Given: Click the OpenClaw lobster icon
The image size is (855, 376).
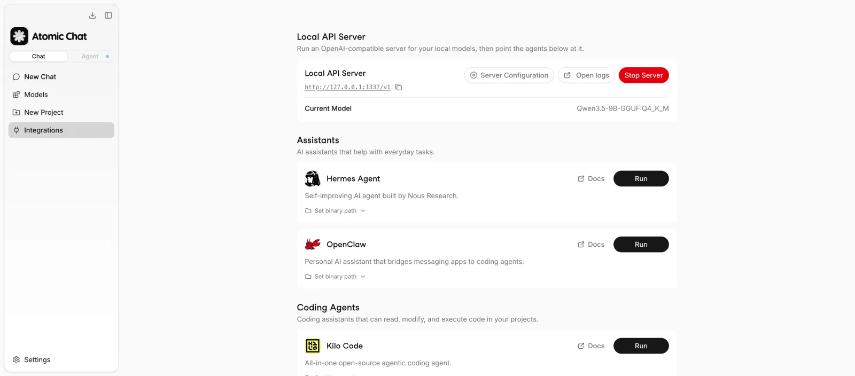Looking at the screenshot, I should coord(313,244).
